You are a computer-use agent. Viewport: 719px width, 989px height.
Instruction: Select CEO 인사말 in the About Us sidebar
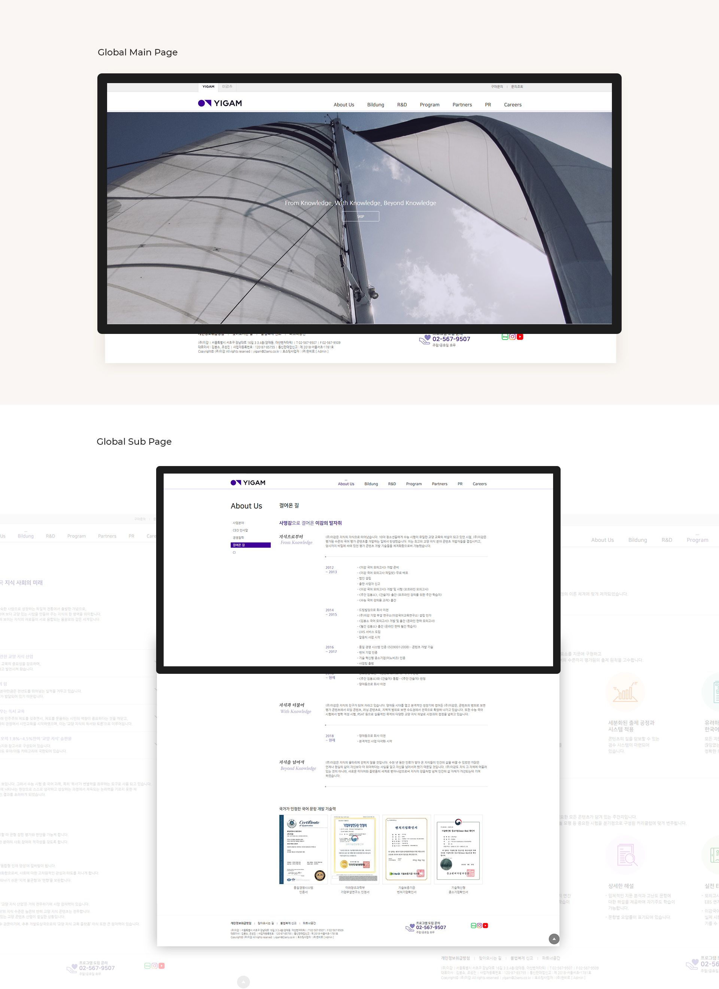pyautogui.click(x=240, y=530)
